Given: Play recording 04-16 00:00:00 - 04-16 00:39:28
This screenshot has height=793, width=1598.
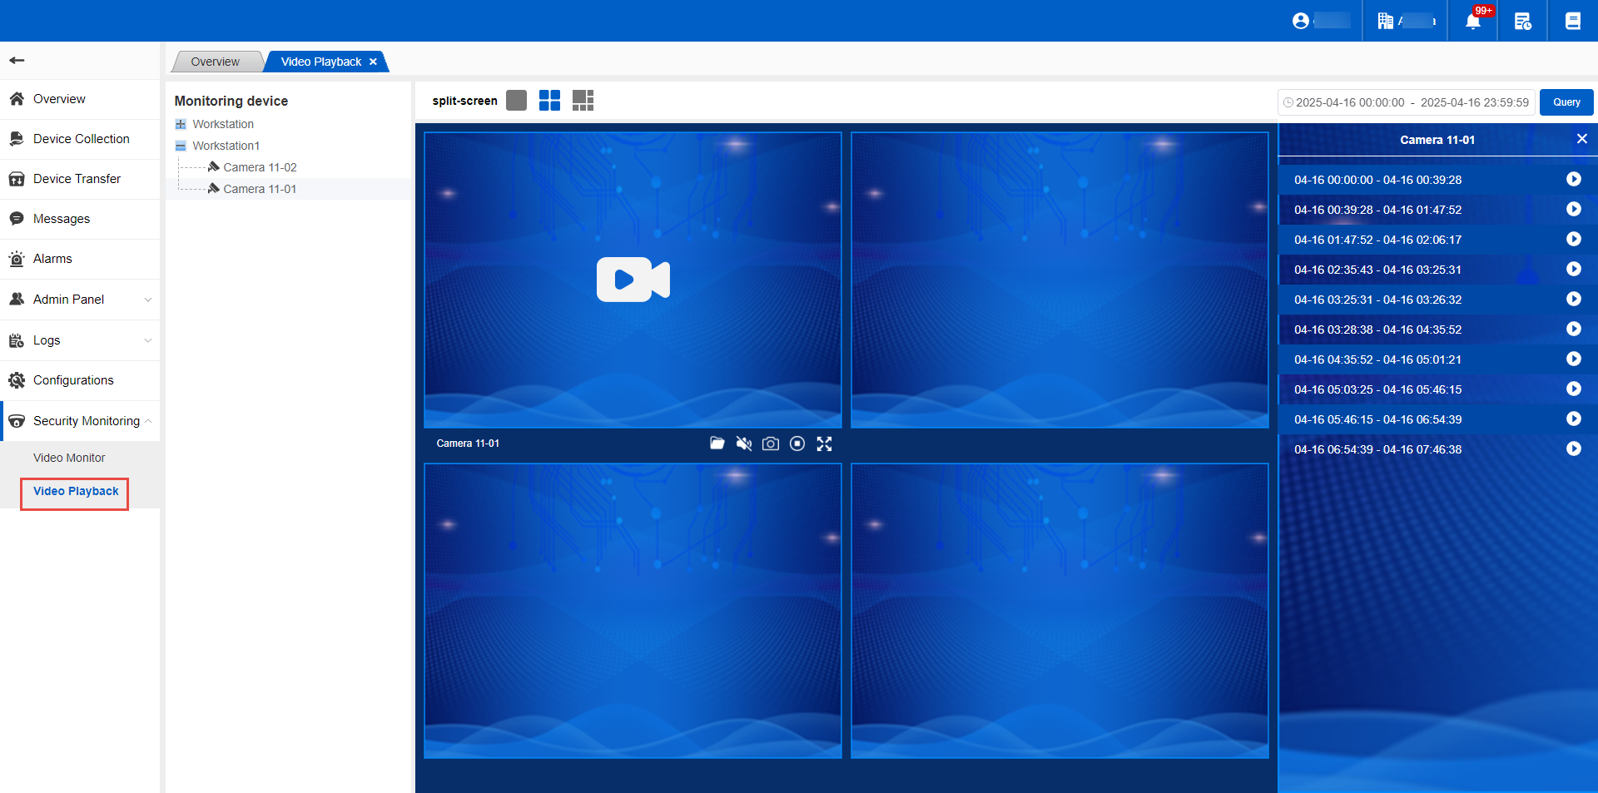Looking at the screenshot, I should (x=1573, y=179).
